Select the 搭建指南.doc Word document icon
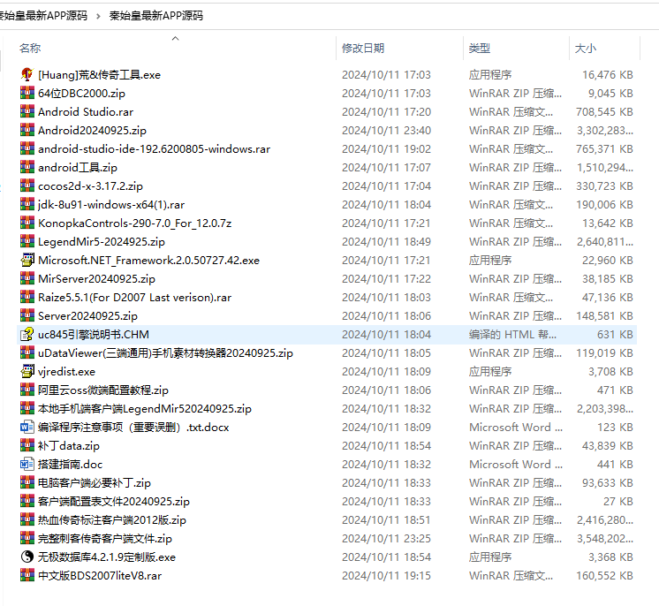 pos(27,465)
